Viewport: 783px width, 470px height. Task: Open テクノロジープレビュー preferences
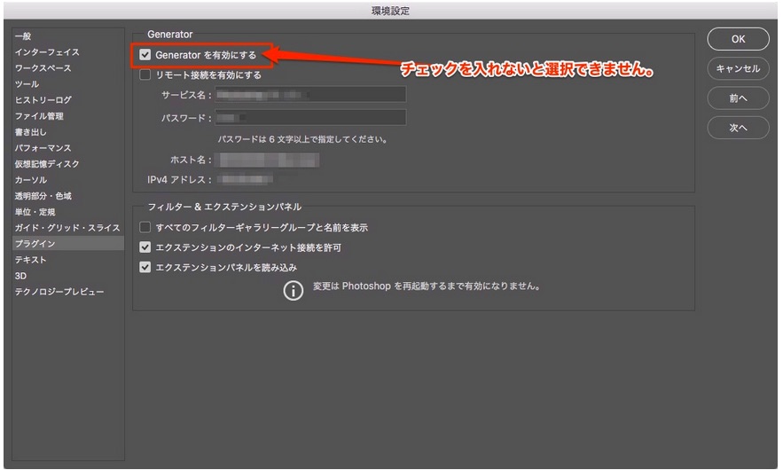click(59, 292)
